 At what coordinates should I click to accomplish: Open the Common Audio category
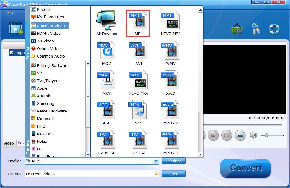[48, 56]
